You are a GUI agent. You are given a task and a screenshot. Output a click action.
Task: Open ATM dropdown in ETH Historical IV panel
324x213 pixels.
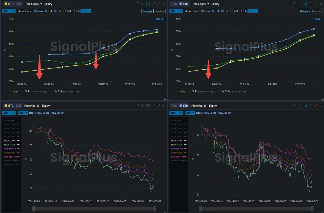click(176, 113)
